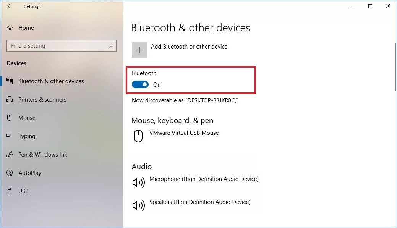Click the Speakers audio device icon

pos(138,205)
